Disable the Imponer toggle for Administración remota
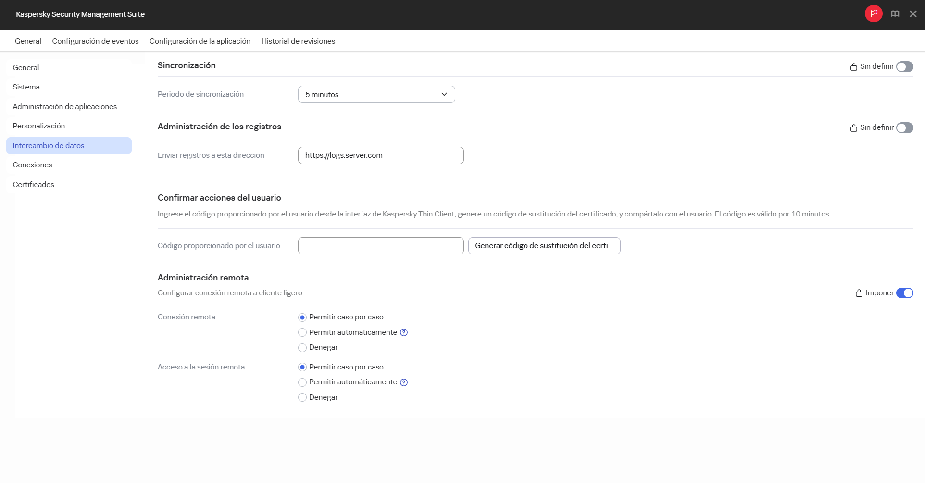 905,293
